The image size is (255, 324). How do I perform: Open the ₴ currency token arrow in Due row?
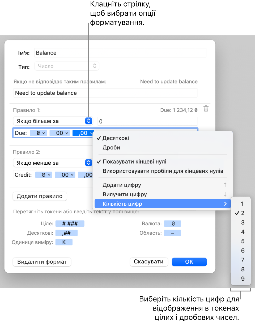[x=44, y=133]
